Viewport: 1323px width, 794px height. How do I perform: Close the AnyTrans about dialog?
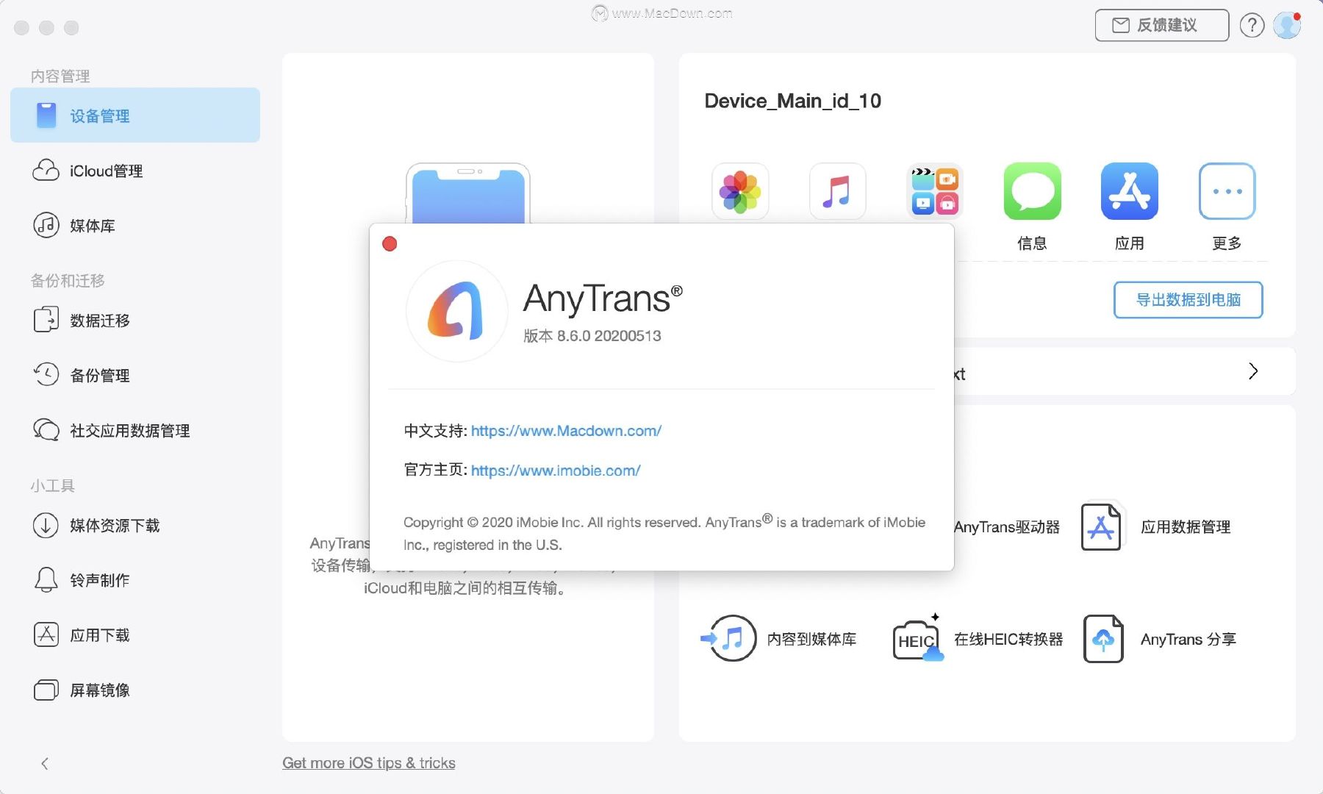390,244
